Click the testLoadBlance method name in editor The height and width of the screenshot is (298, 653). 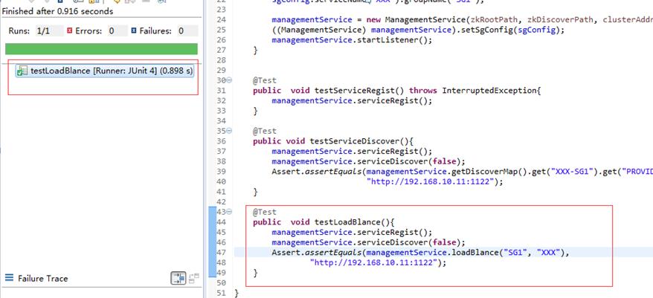tap(349, 222)
